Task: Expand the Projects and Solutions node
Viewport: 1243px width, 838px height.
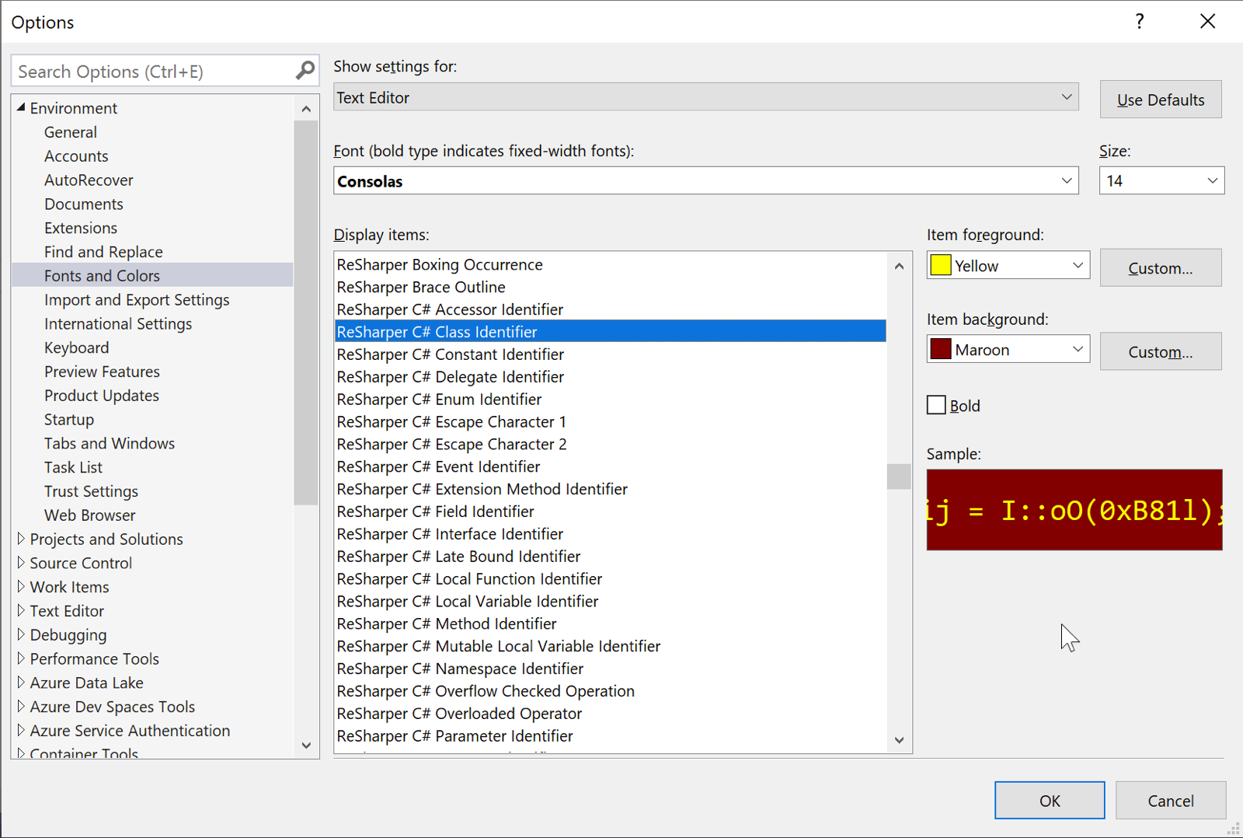Action: [x=21, y=538]
